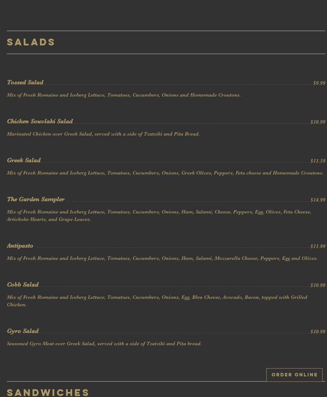Click the Greek Salad item name

pyautogui.click(x=24, y=161)
